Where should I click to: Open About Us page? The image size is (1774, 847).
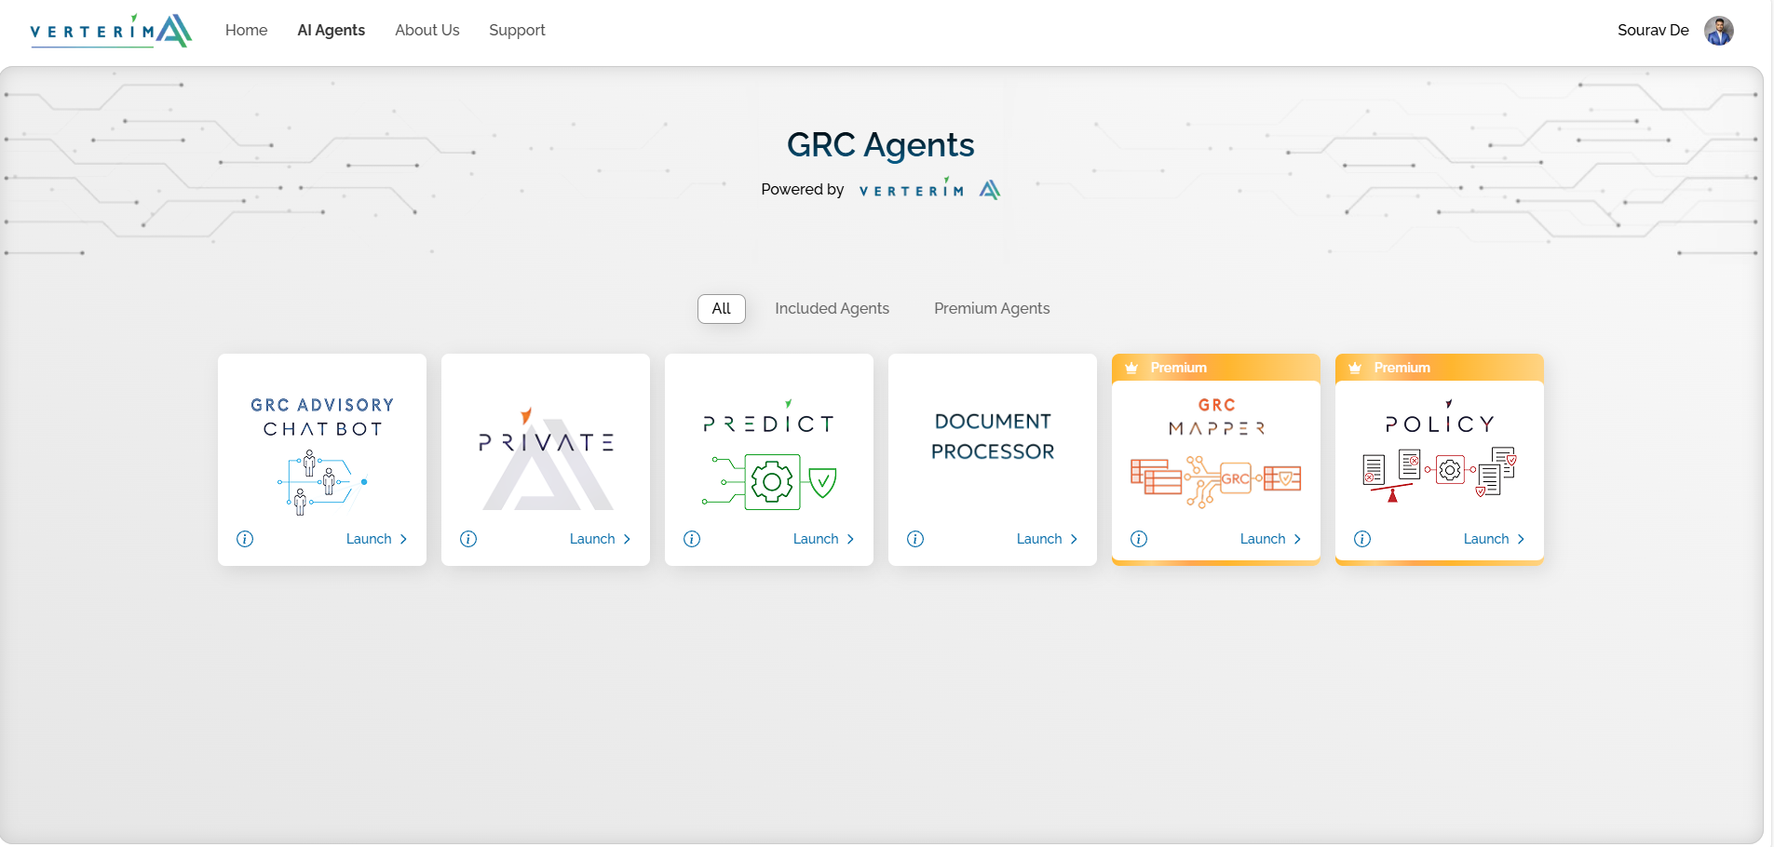click(427, 30)
